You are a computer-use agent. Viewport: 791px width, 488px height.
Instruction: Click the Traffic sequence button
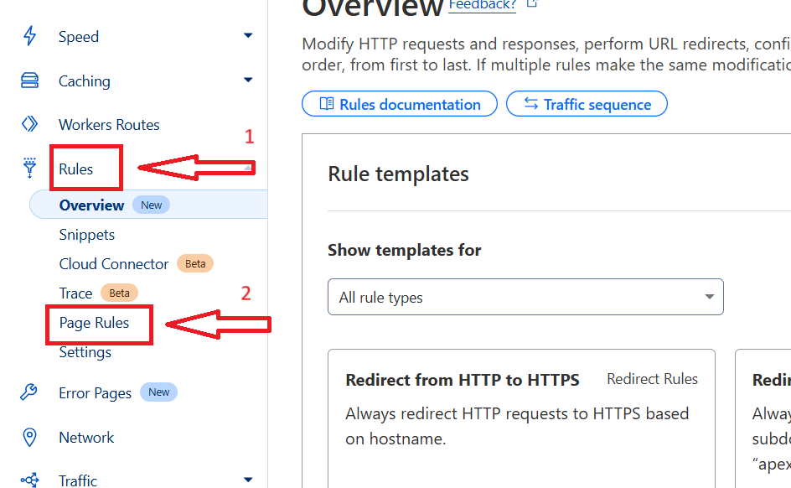(x=587, y=104)
